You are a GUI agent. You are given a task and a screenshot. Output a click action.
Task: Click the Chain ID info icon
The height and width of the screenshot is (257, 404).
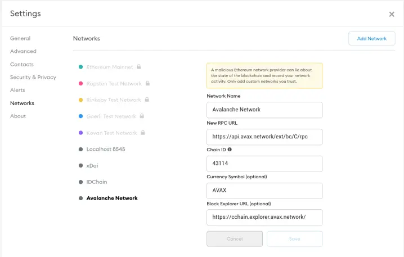[230, 150]
